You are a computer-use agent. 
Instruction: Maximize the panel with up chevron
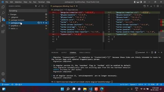tap(159, 52)
